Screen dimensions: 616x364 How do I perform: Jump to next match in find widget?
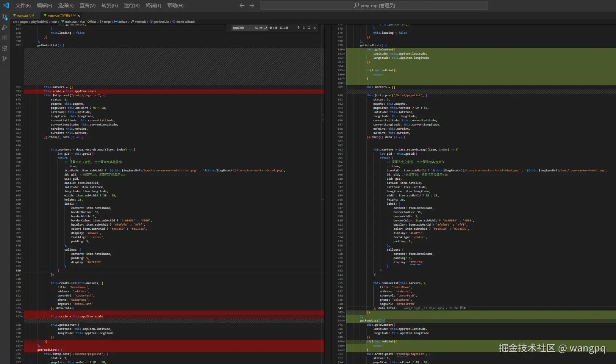point(303,28)
